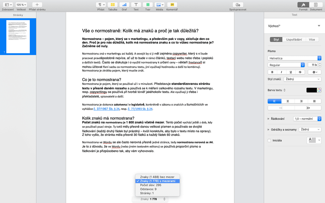Open the Helvetica font family dropdown
This screenshot has width=325, height=203.
pos(294,58)
